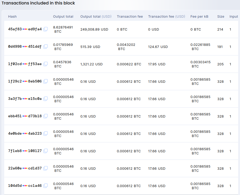Screen dimensions: 240x195
Task: Select the 0.000622 BTC transaction fee
Action: coord(129,64)
